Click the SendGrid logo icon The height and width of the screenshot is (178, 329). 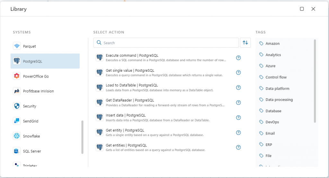(17, 121)
